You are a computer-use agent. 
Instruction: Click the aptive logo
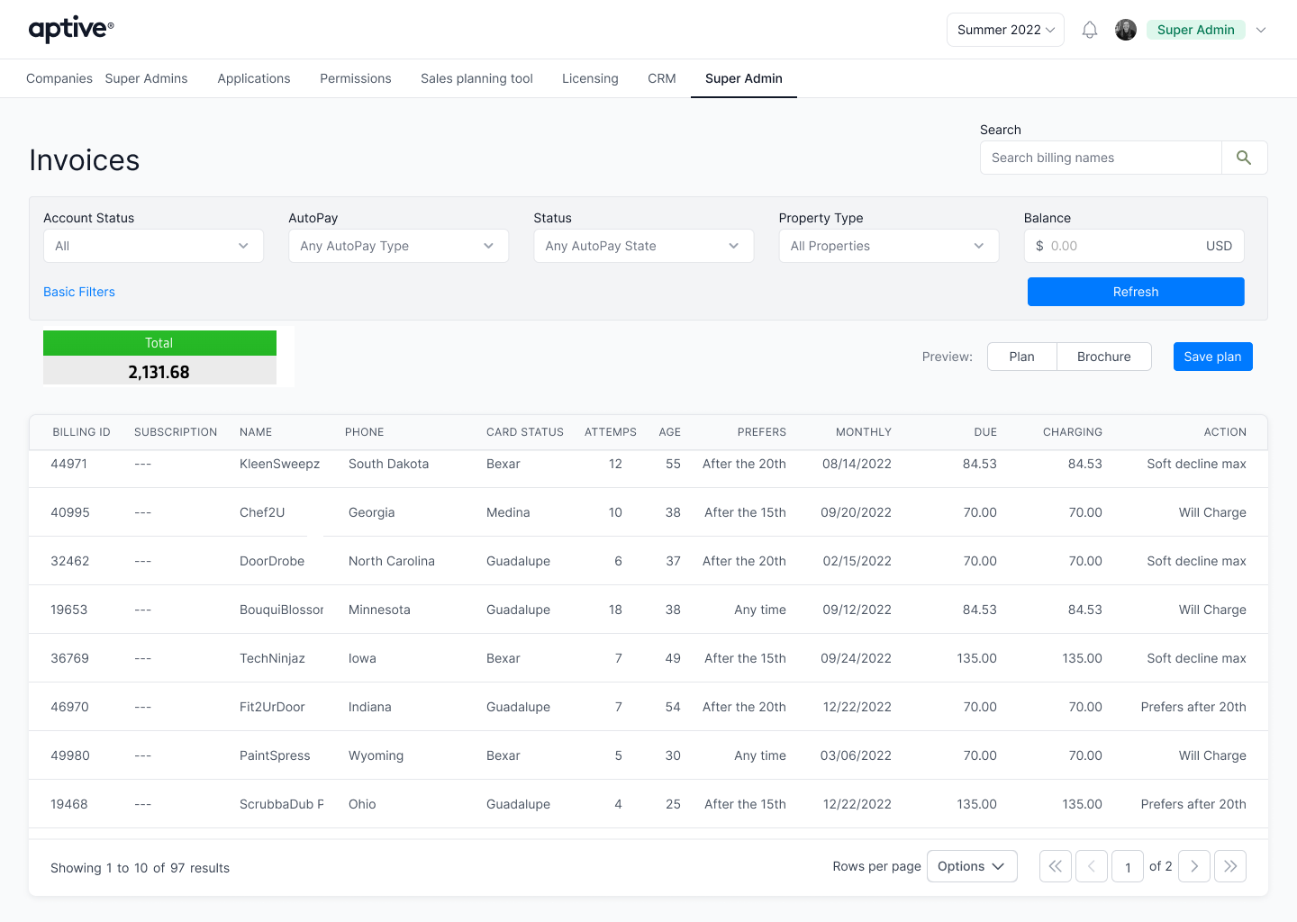coord(71,30)
